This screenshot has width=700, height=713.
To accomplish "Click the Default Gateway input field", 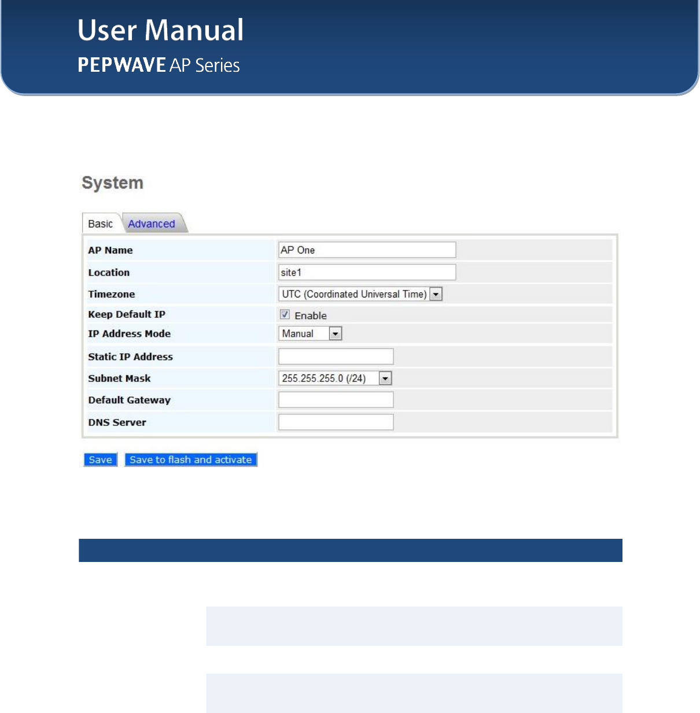I will pos(336,400).
